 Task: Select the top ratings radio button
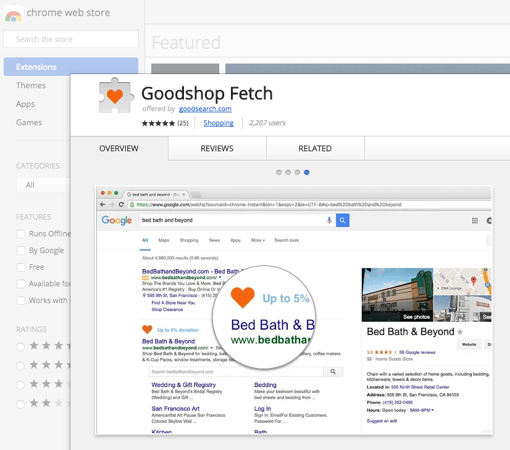[x=20, y=346]
